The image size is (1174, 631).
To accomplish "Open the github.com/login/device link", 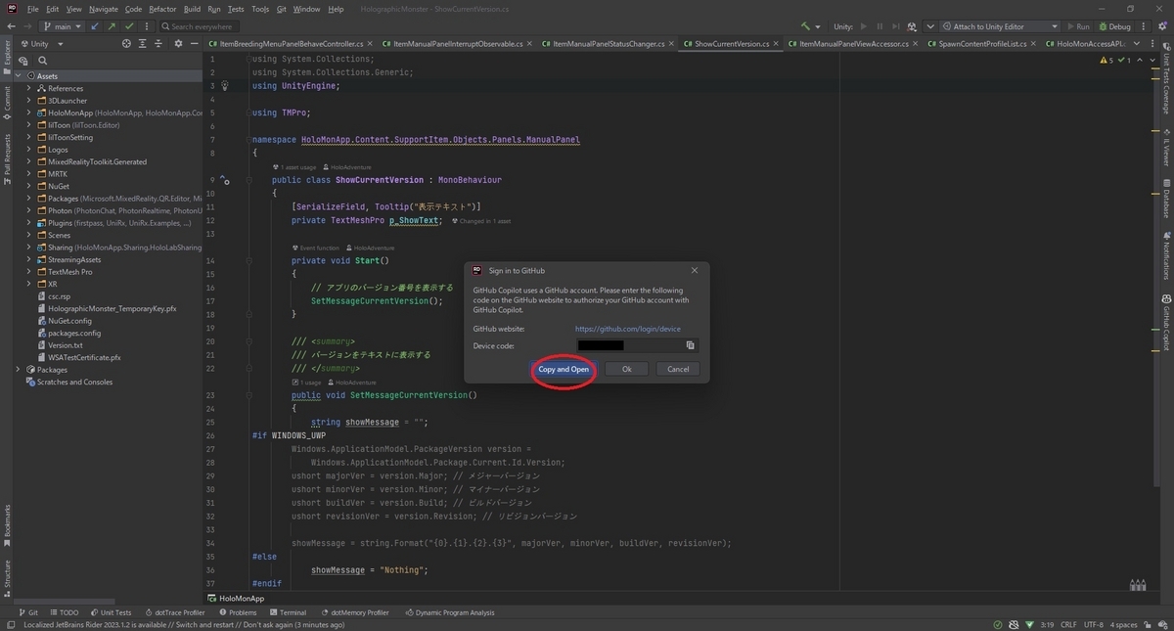I will [x=626, y=329].
